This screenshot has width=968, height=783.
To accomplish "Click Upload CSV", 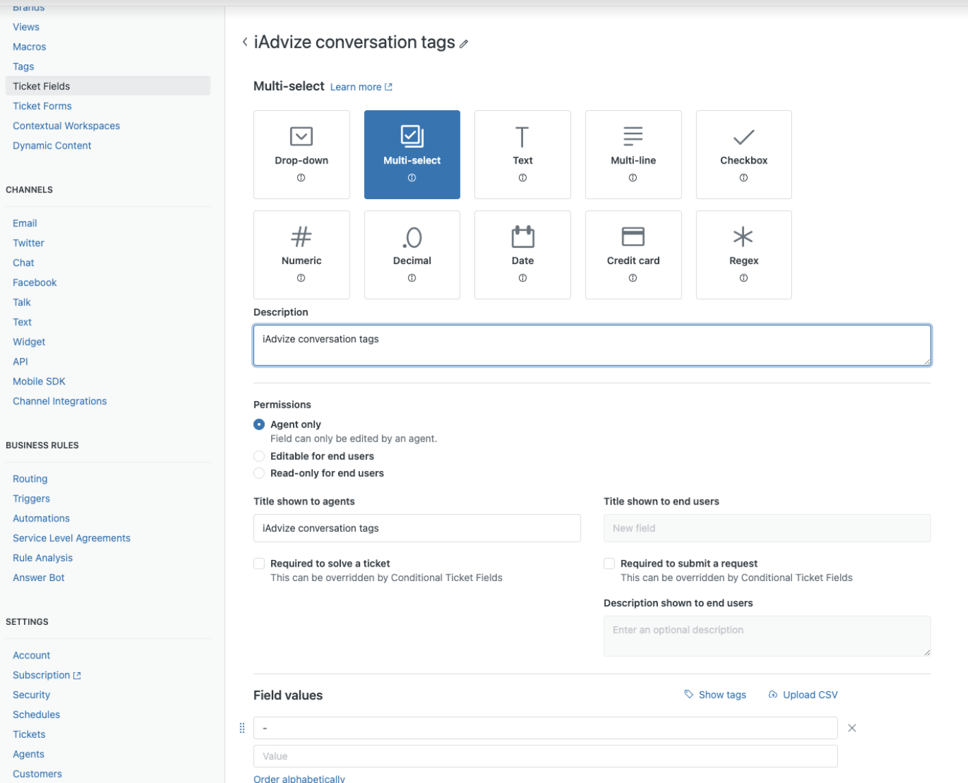I will (803, 695).
